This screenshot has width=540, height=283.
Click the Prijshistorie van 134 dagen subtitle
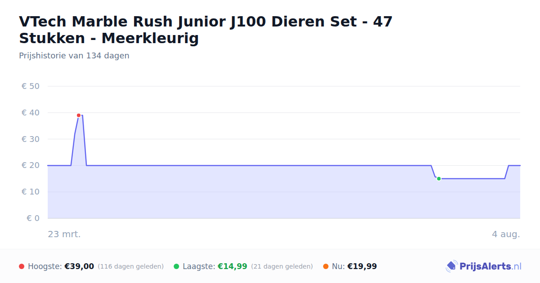[x=74, y=56]
